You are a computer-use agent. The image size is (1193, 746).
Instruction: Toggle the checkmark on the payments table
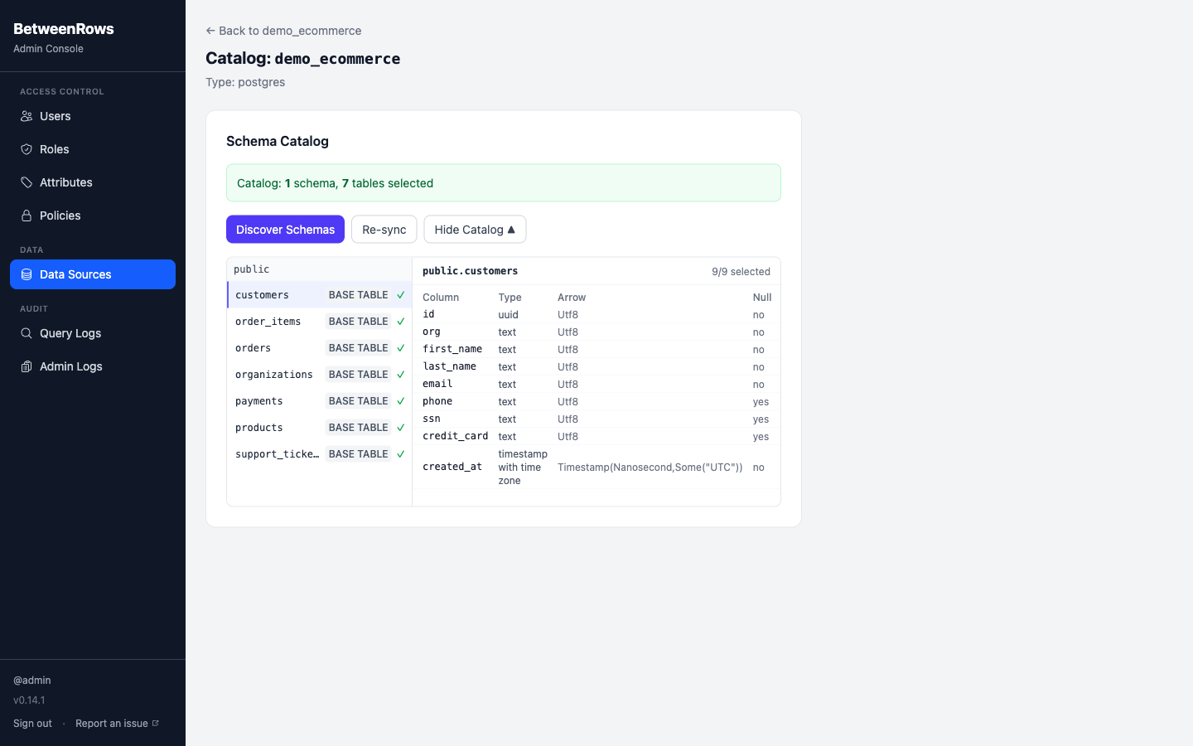coord(401,400)
